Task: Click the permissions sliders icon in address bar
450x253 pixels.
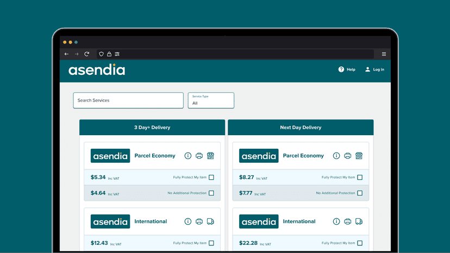Action: pos(117,54)
